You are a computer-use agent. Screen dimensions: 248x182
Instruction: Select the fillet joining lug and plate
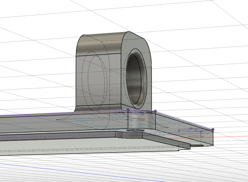[x=77, y=110]
